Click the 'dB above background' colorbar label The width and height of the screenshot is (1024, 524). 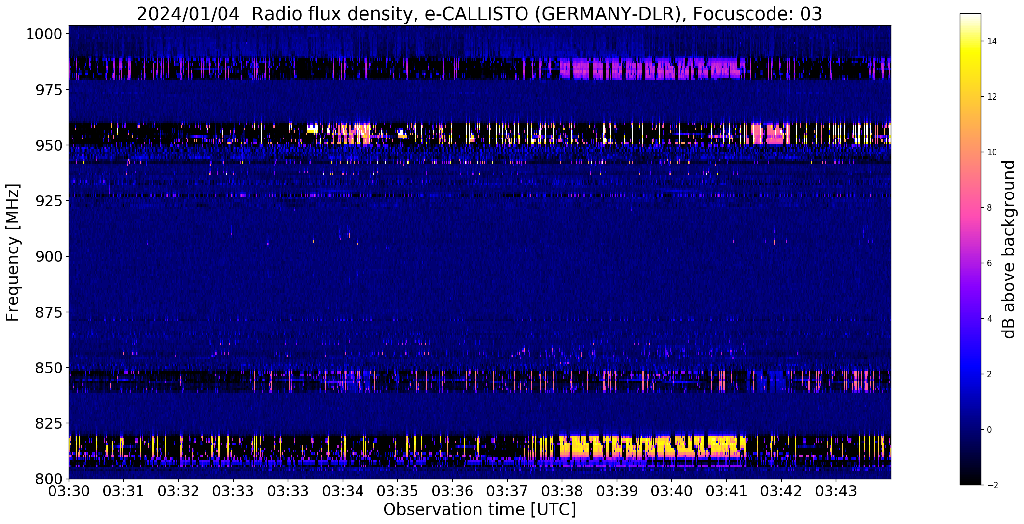pyautogui.click(x=1009, y=249)
